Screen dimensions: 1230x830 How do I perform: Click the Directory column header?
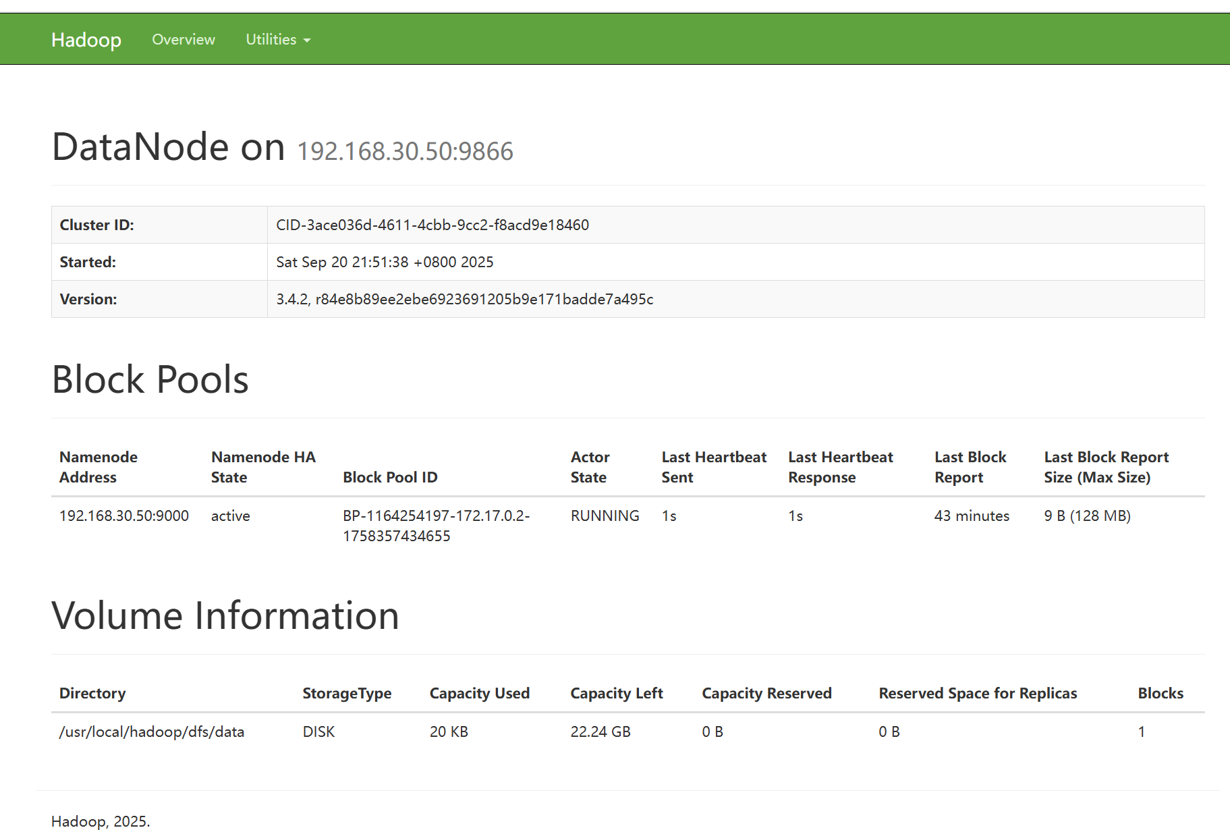click(x=92, y=693)
